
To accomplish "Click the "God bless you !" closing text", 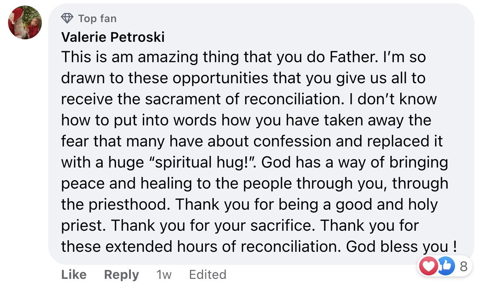I will click(401, 247).
